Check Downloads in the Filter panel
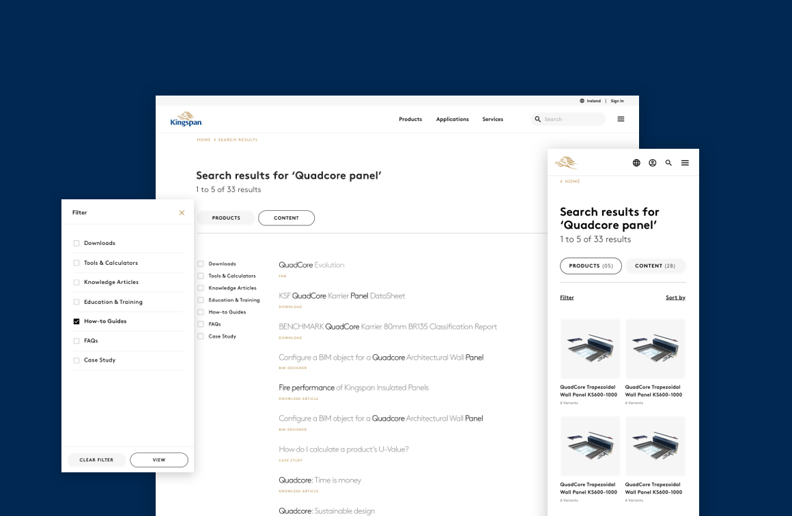The height and width of the screenshot is (516, 792). click(76, 244)
